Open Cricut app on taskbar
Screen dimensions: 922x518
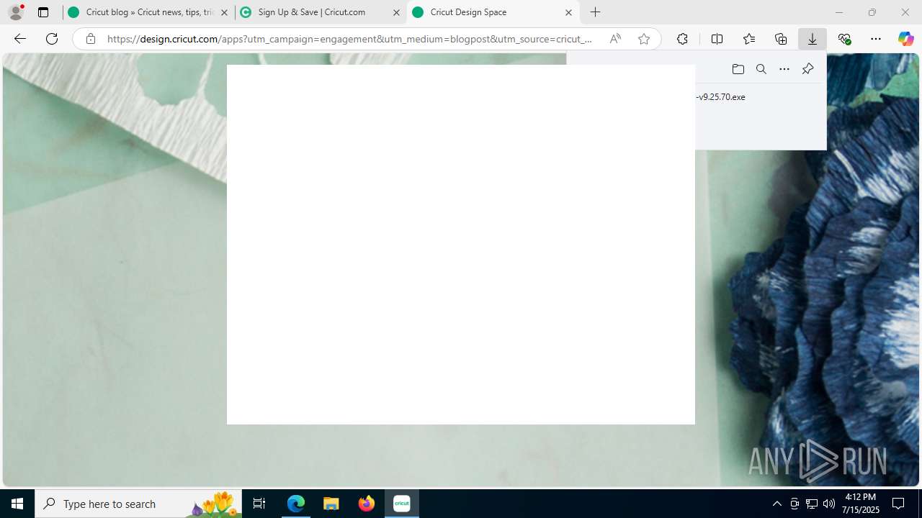(x=402, y=504)
